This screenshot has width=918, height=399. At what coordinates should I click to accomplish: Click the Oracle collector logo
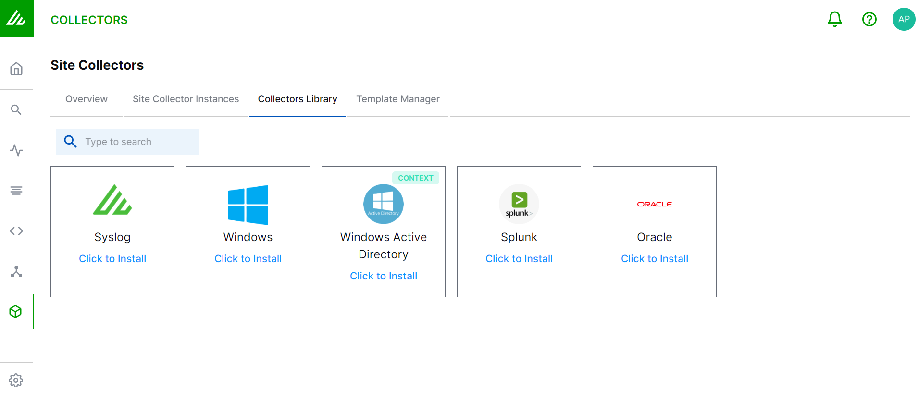[655, 204]
